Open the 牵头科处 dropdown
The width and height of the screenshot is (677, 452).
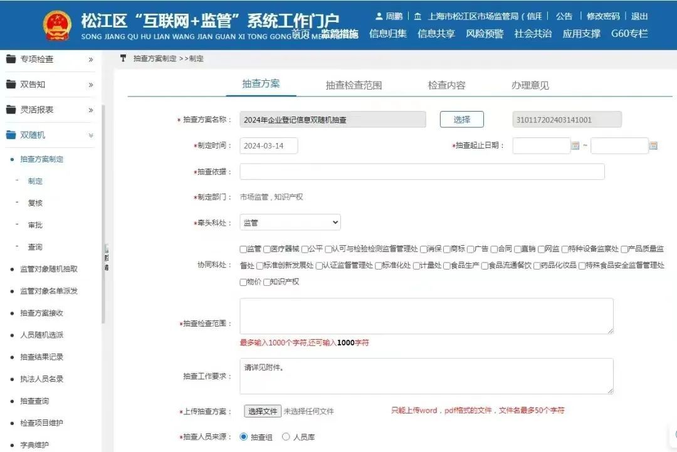[x=290, y=223]
